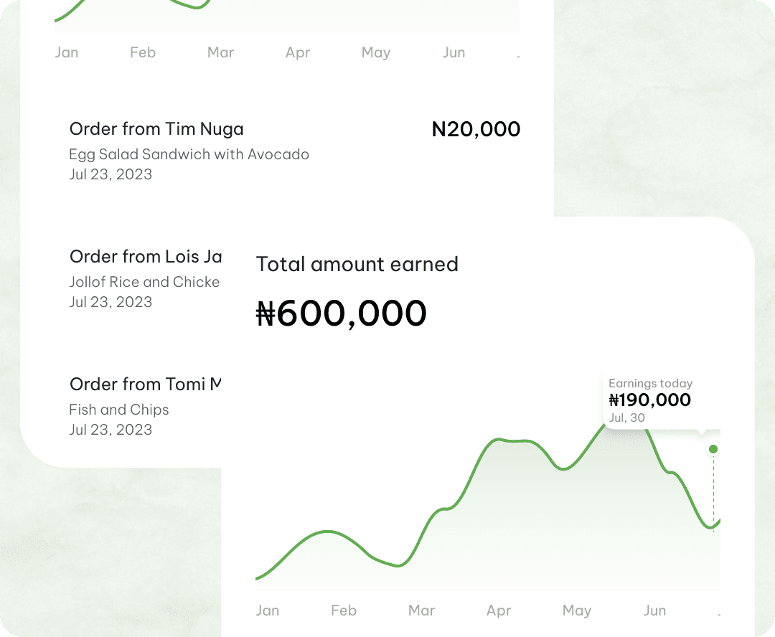Click the green data point marker on chart

(713, 449)
